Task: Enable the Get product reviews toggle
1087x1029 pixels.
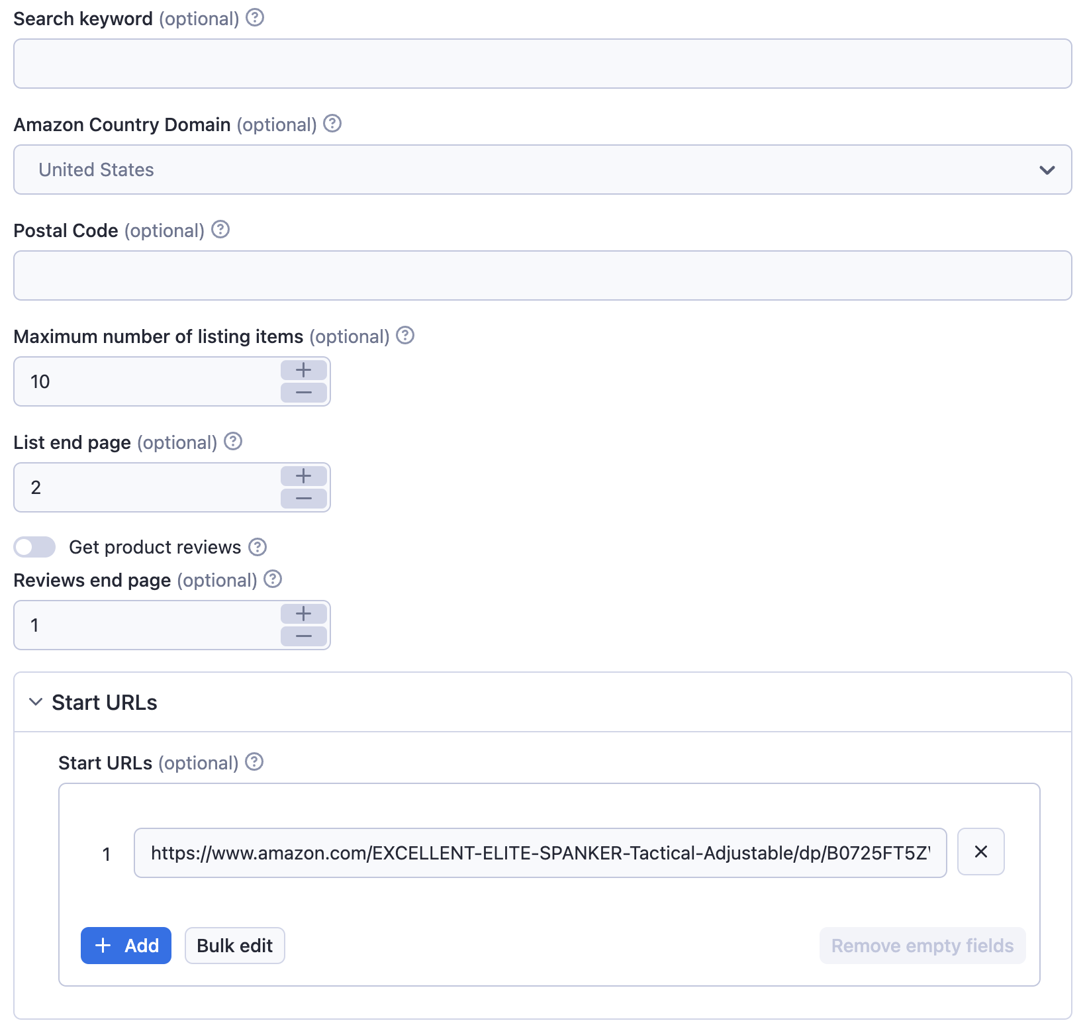Action: coord(35,547)
